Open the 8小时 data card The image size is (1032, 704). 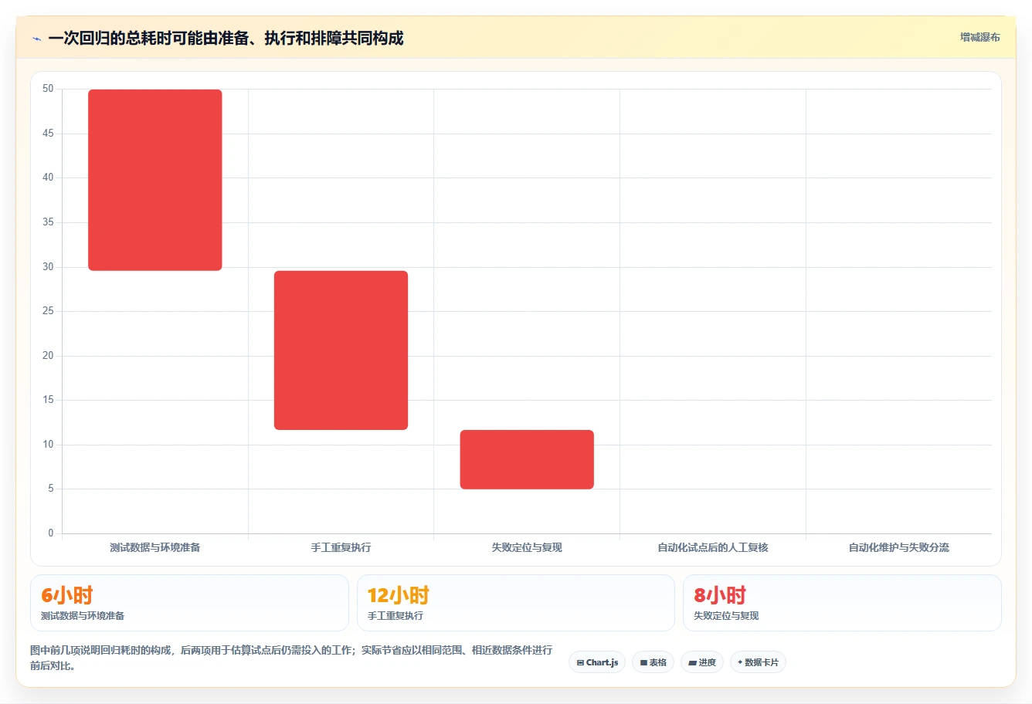(x=842, y=603)
